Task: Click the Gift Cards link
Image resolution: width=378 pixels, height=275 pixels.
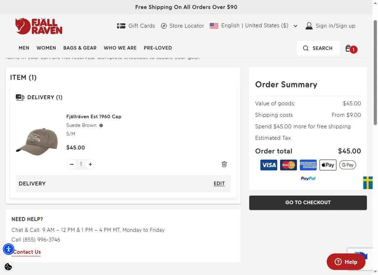Action: 142,26
